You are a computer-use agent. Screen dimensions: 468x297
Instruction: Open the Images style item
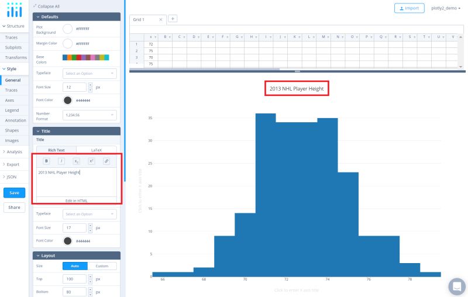12,140
